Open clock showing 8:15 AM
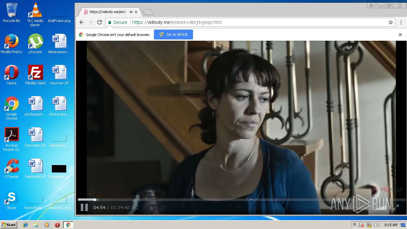This screenshot has width=407, height=229. (x=391, y=225)
